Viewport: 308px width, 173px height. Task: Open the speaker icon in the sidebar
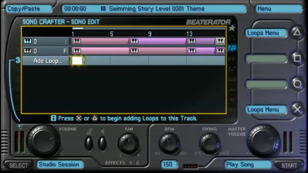[x=232, y=99]
